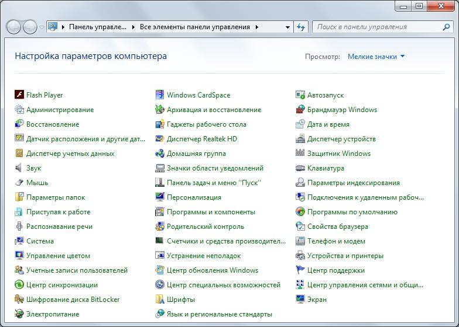Expand the address bar history dropdown arrow

pyautogui.click(x=287, y=27)
